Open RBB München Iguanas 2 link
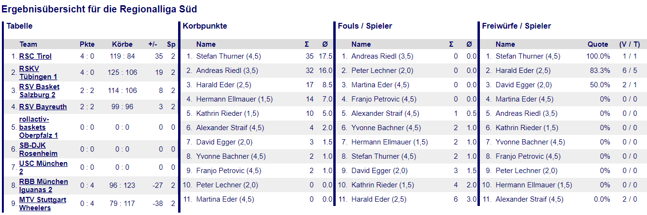This screenshot has height=215, width=647. coord(43,185)
